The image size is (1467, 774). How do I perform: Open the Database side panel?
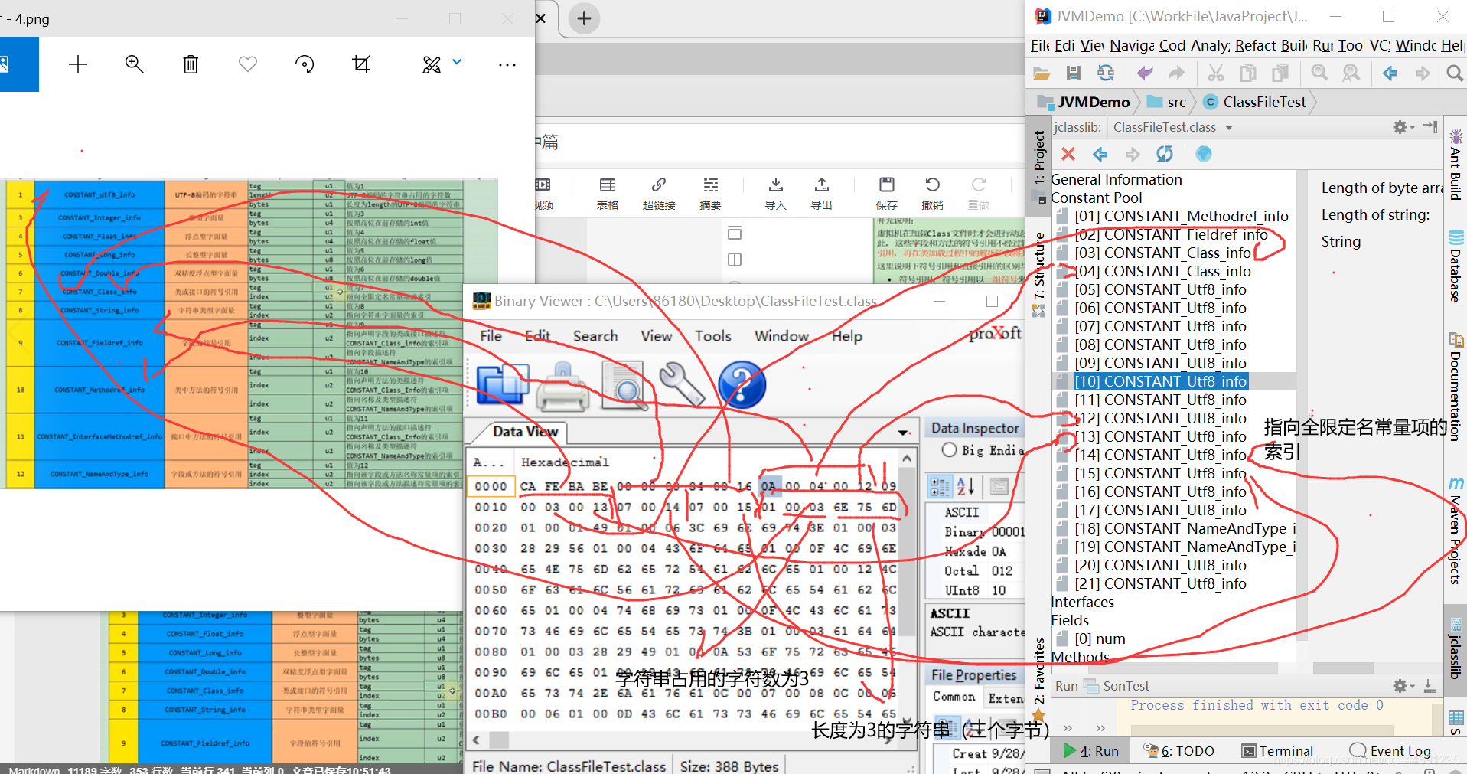[x=1456, y=266]
